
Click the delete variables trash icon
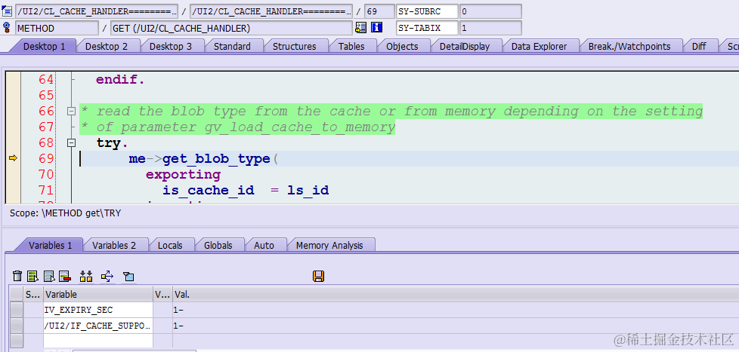click(17, 277)
